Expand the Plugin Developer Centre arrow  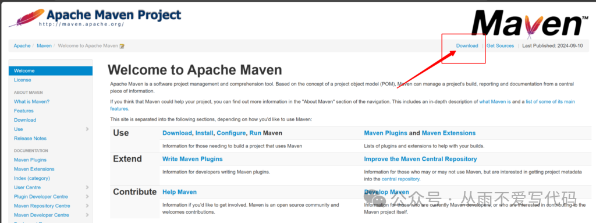[87, 196]
